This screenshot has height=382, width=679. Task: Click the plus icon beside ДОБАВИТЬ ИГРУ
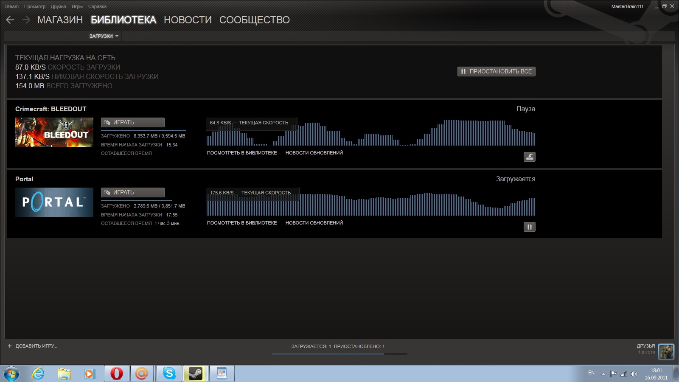(x=10, y=346)
